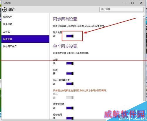Toggle 语言首选项 sync switch
The image size is (147, 121).
tap(70, 108)
